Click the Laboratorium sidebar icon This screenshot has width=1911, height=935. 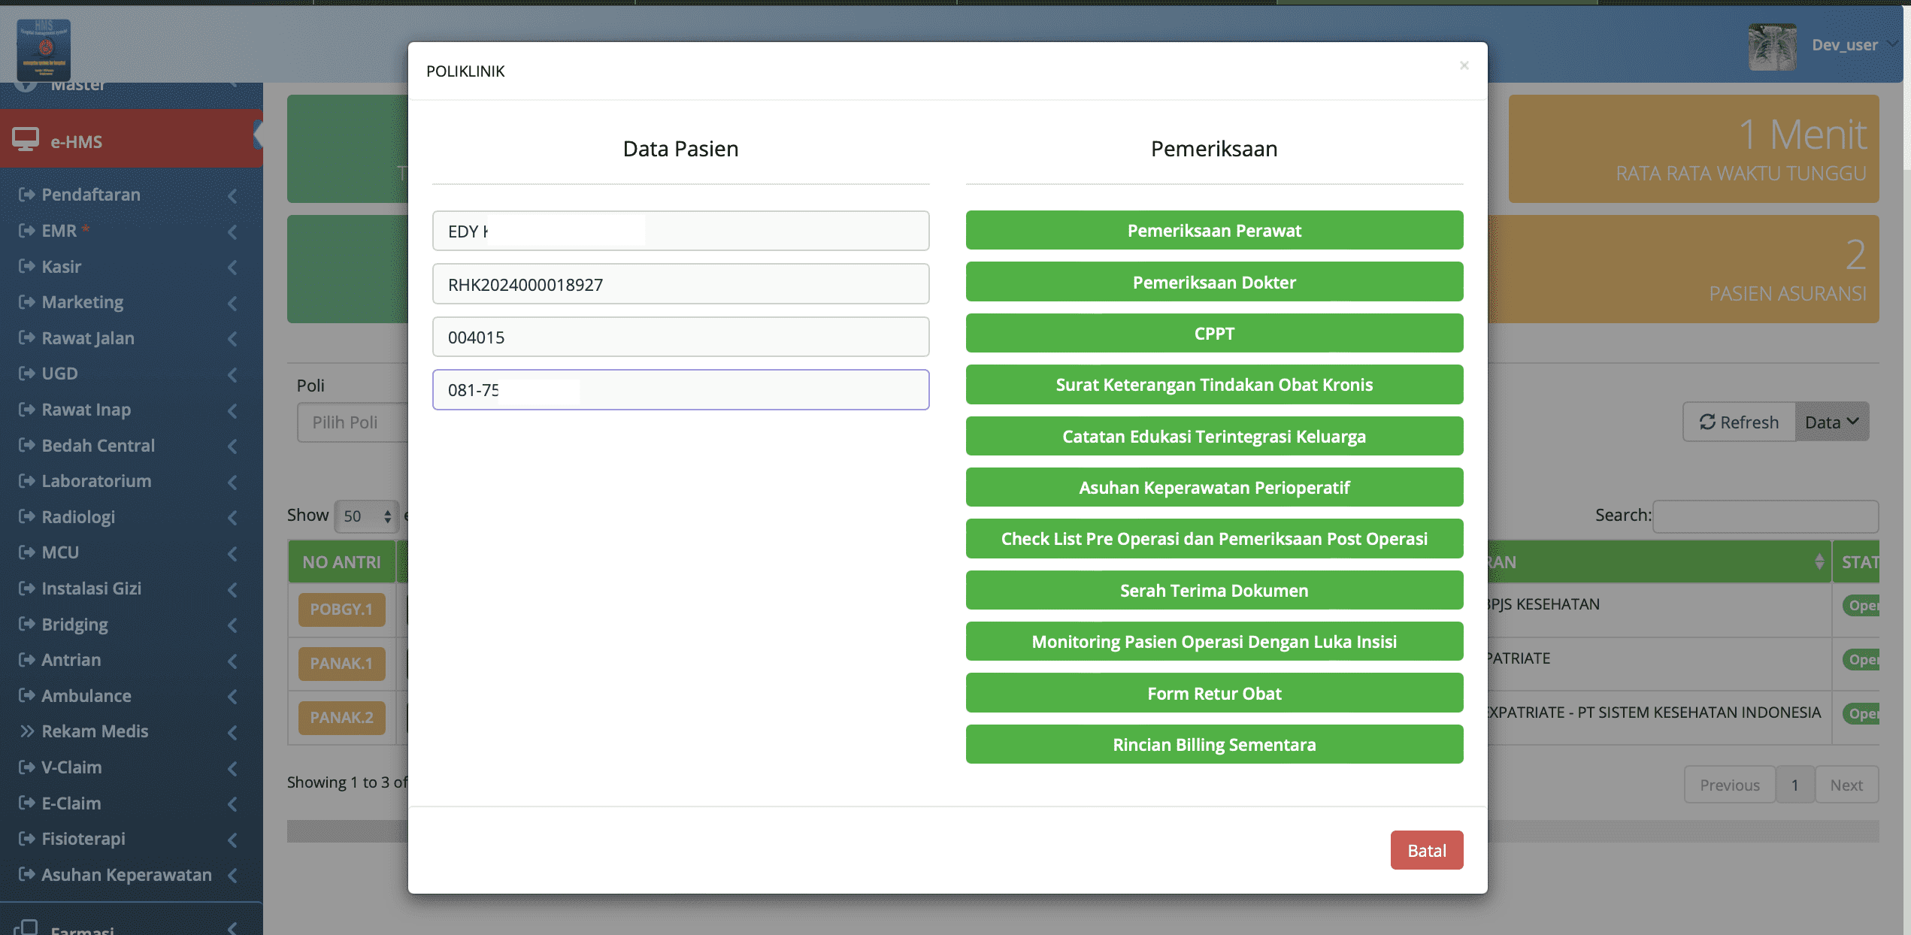pos(26,481)
